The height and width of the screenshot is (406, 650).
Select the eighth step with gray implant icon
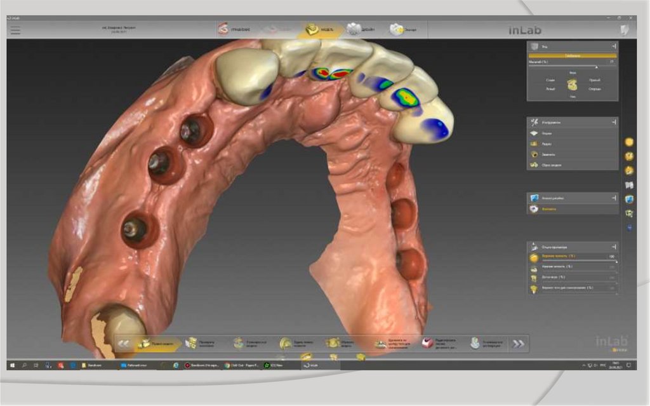[x=487, y=343]
